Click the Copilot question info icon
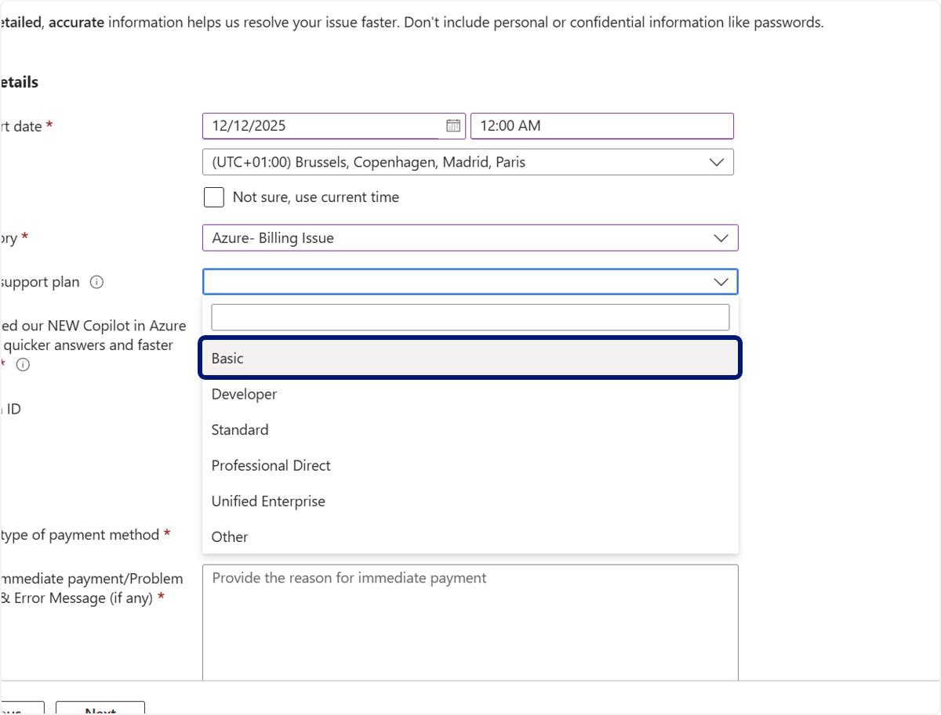This screenshot has height=715, width=941. point(23,364)
